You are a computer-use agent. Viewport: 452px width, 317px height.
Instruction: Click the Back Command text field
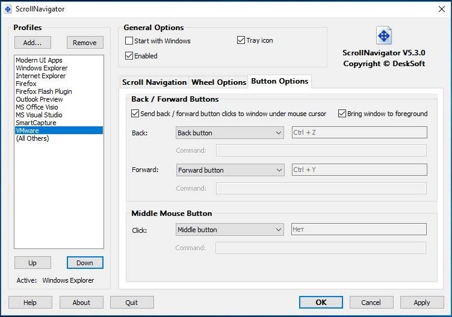(x=321, y=150)
